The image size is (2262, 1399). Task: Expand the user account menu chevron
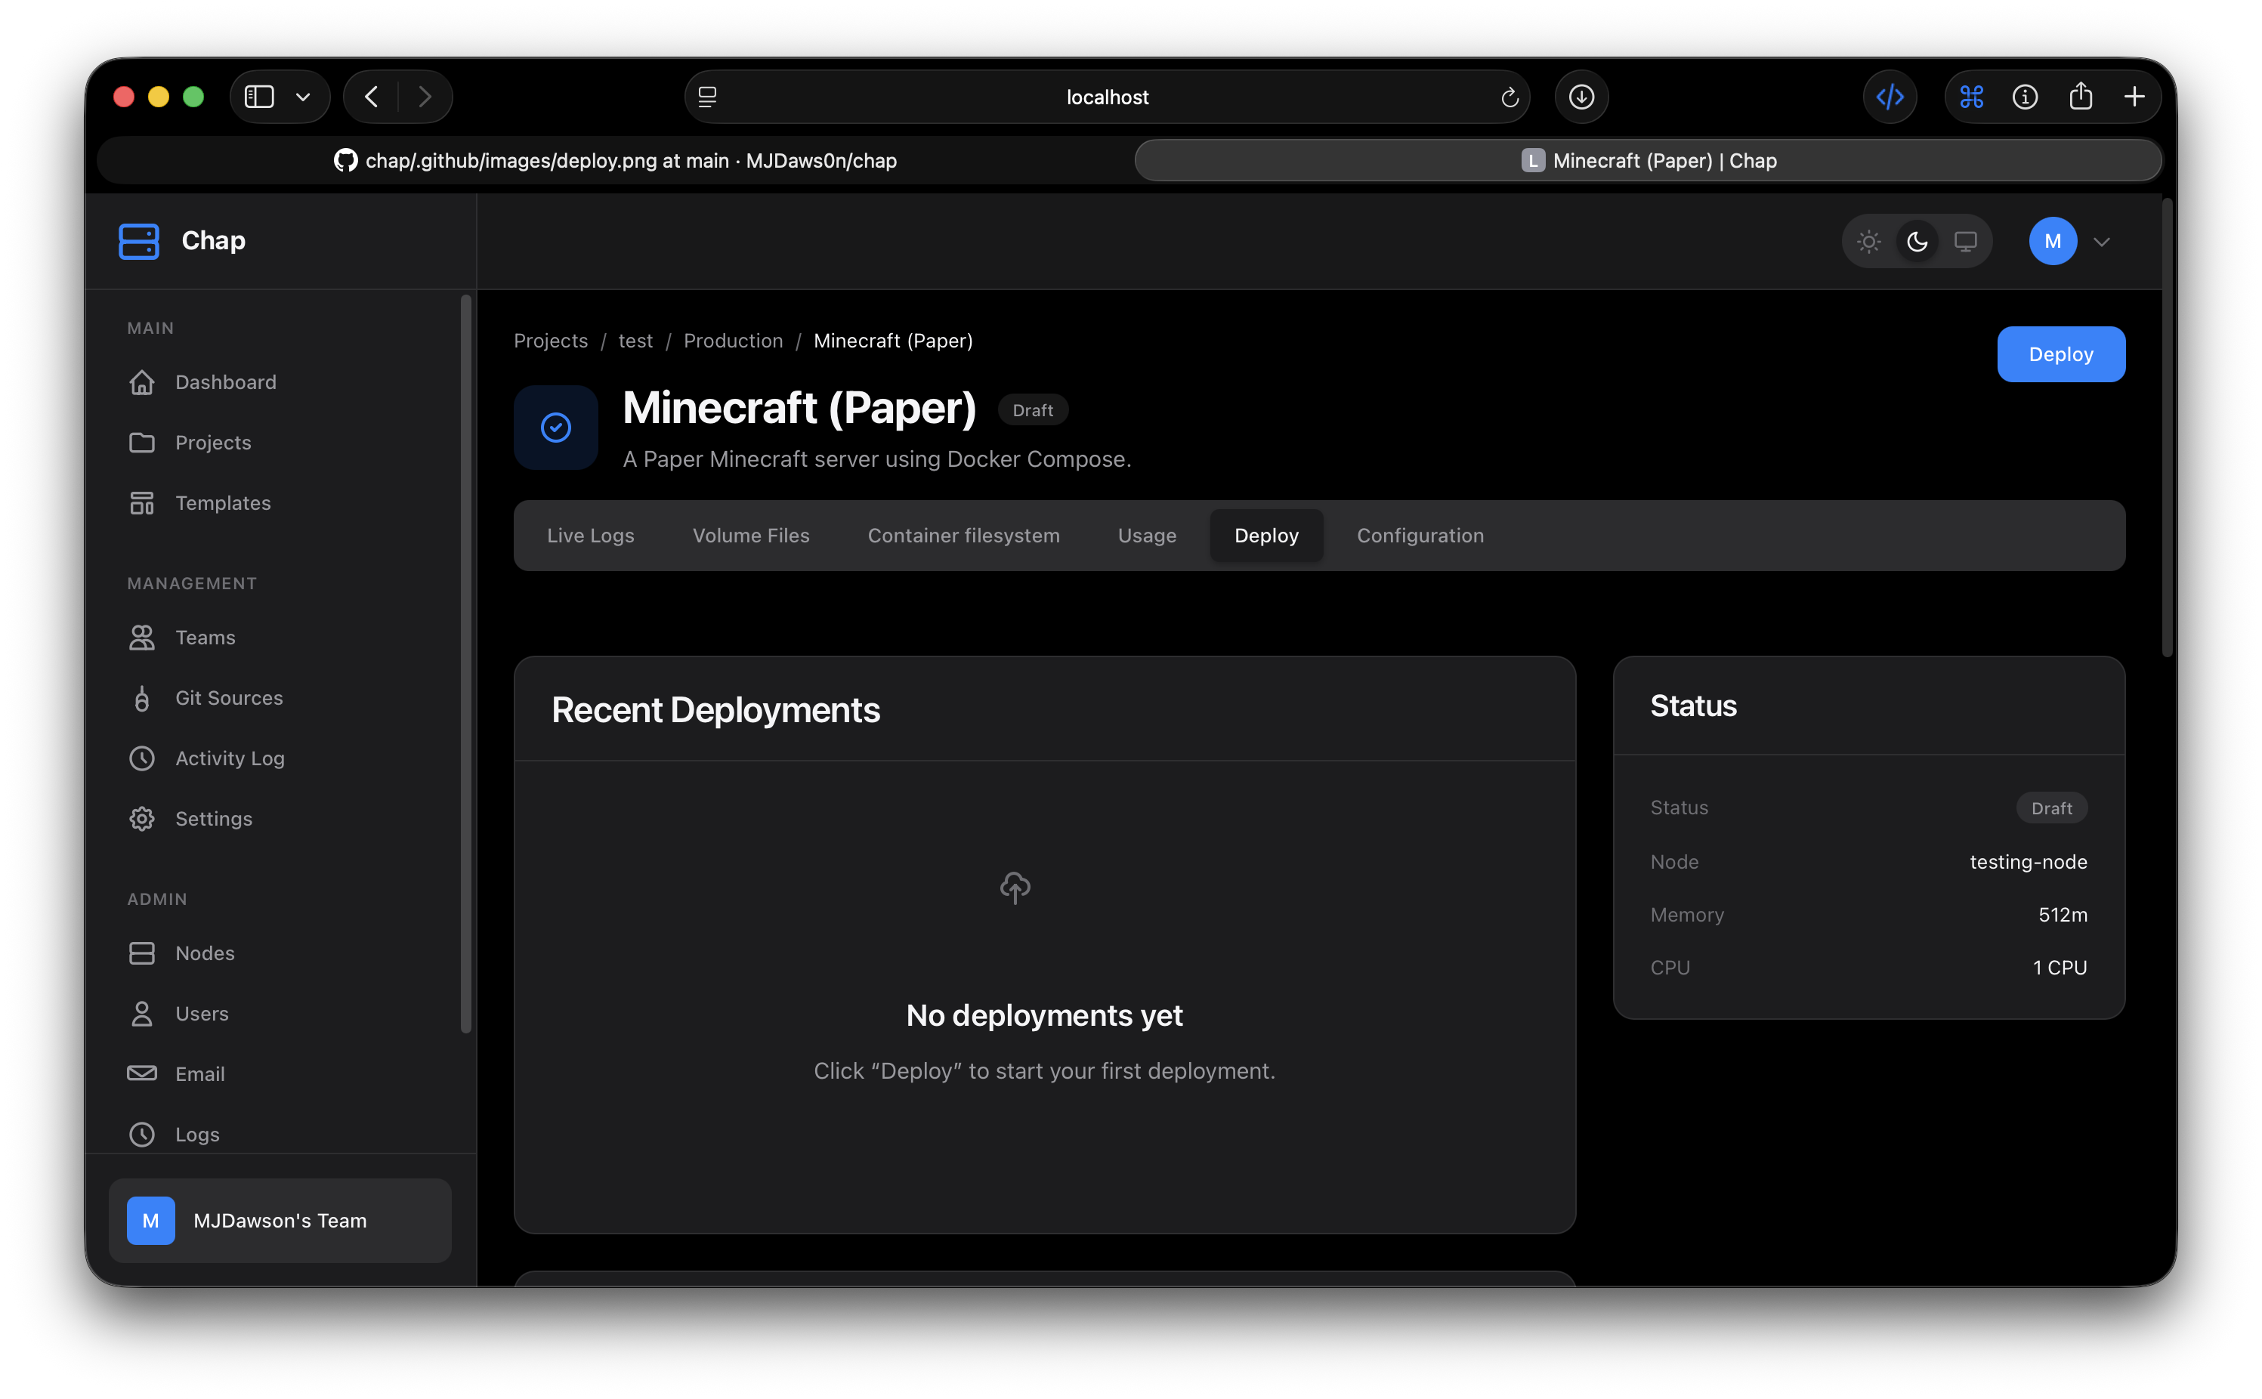pos(2101,242)
